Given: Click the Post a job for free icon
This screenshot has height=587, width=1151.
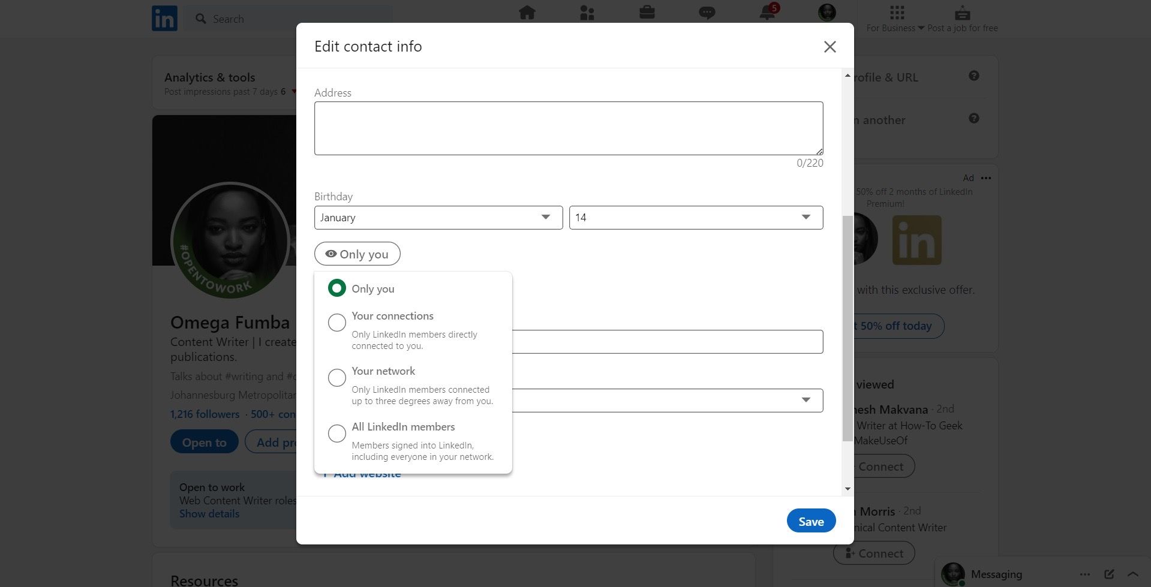Looking at the screenshot, I should coord(962,12).
